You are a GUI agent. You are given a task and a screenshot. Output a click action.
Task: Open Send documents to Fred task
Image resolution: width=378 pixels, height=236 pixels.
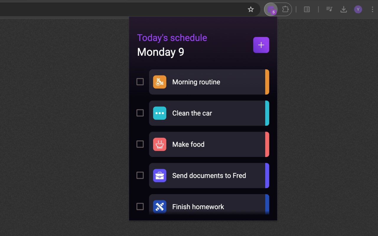(209, 176)
